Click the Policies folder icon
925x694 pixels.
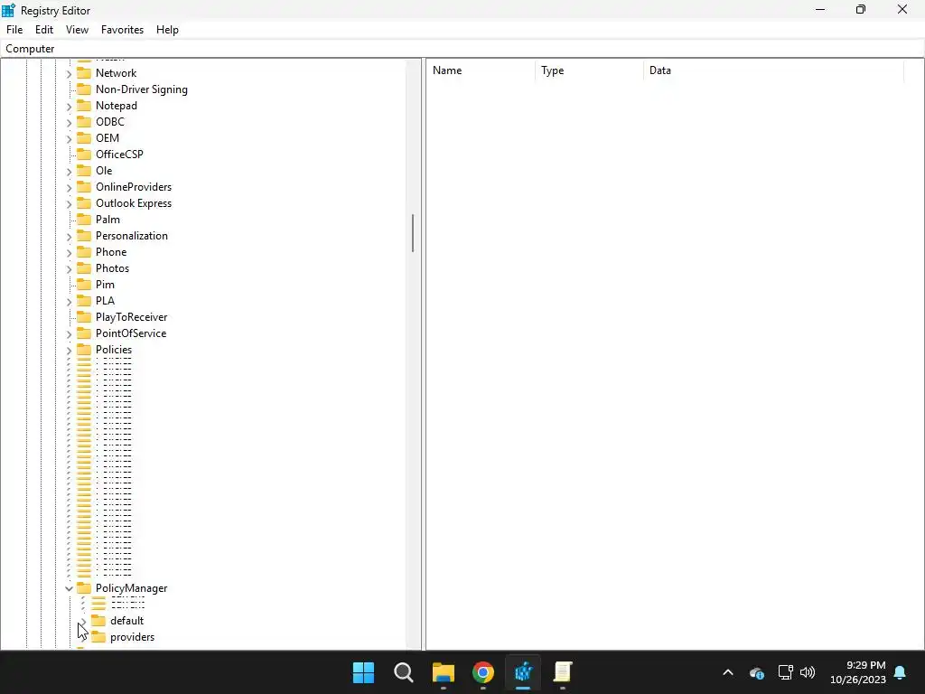pyautogui.click(x=84, y=349)
